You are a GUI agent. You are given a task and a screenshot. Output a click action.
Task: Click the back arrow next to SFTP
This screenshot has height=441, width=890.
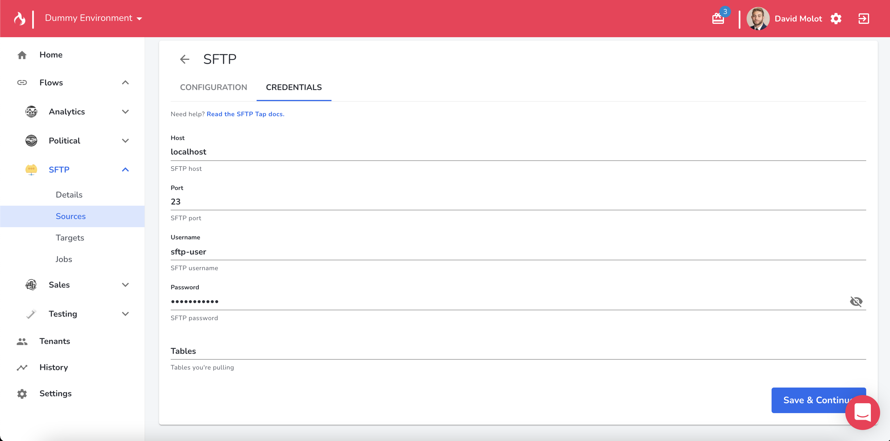185,60
